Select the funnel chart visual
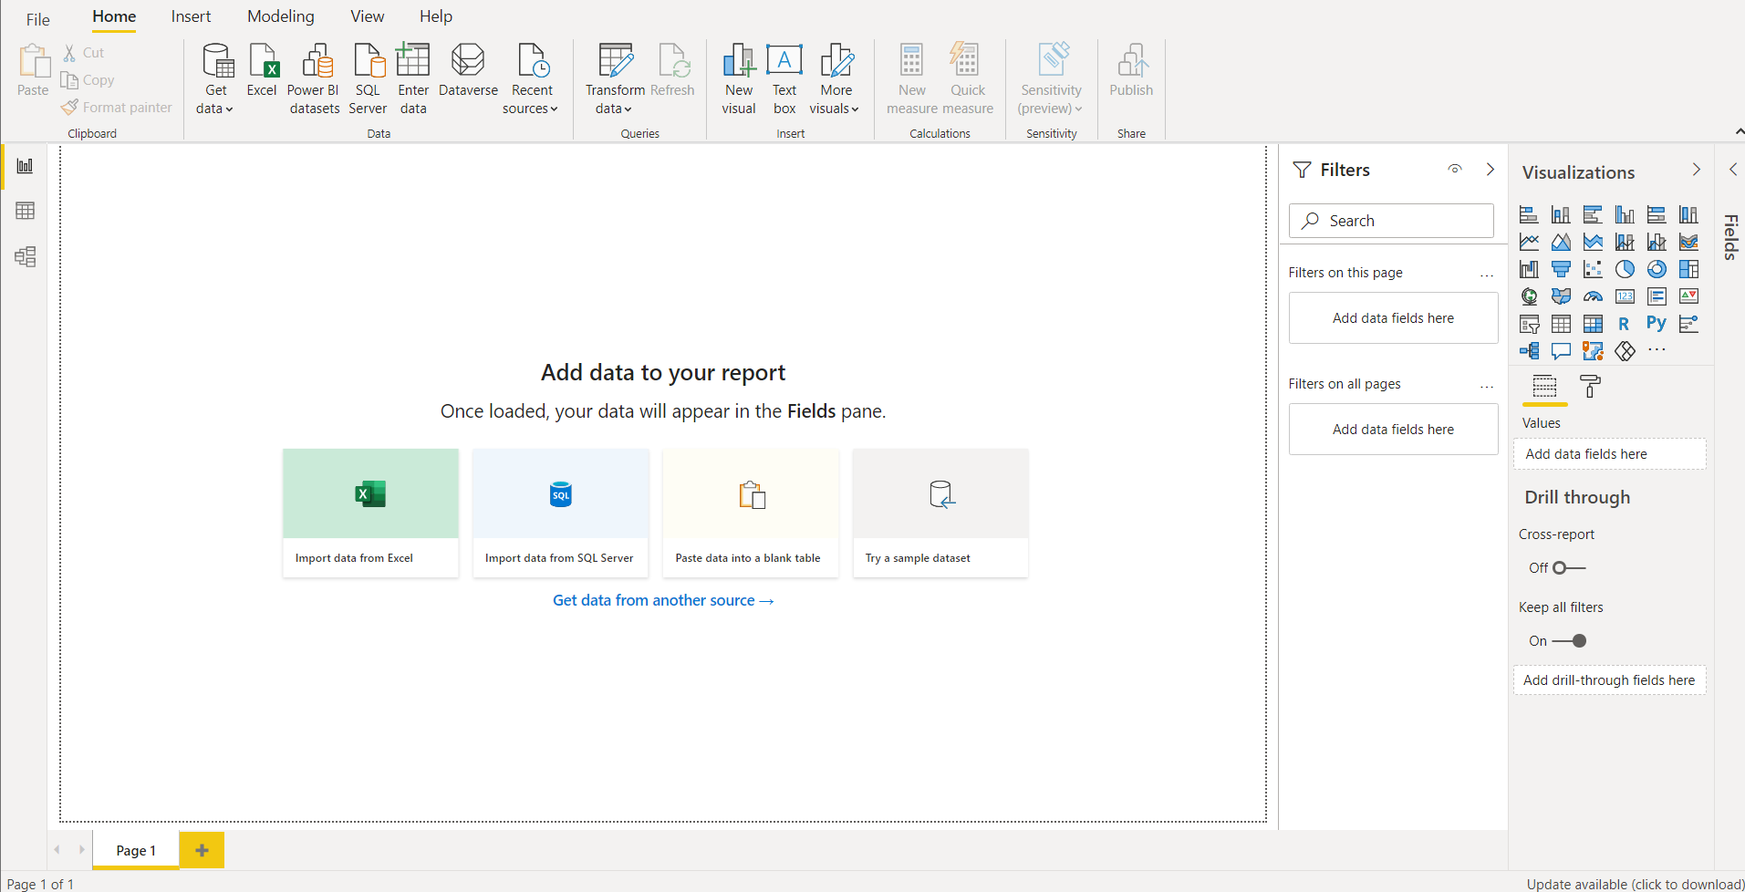This screenshot has width=1745, height=892. [x=1561, y=269]
